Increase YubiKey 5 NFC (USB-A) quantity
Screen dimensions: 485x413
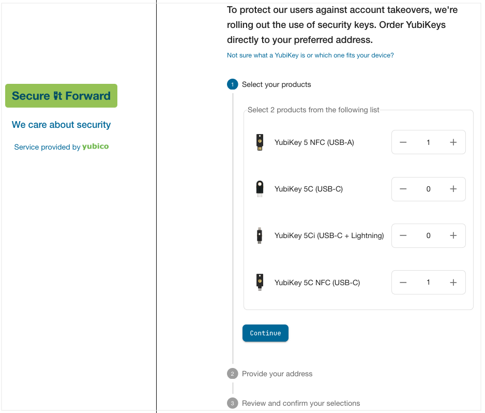(453, 142)
